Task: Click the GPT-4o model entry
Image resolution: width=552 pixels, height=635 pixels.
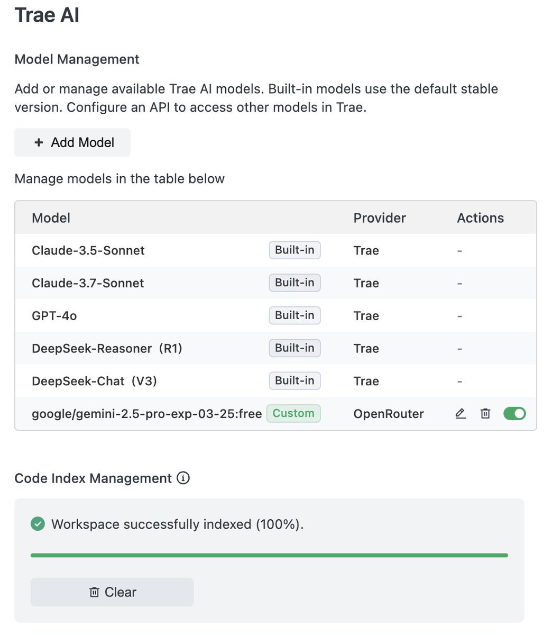Action: click(x=54, y=316)
